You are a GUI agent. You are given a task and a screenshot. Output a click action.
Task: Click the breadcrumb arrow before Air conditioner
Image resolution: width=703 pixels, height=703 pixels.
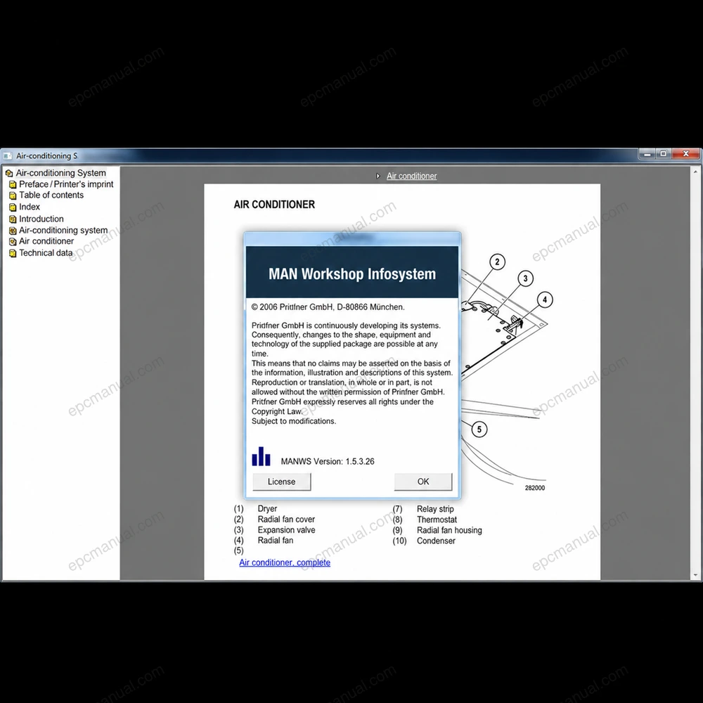pyautogui.click(x=378, y=176)
